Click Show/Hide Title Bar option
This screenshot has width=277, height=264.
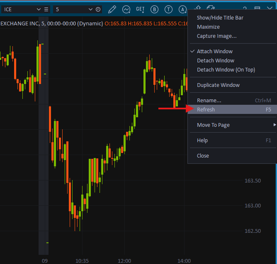(220, 18)
